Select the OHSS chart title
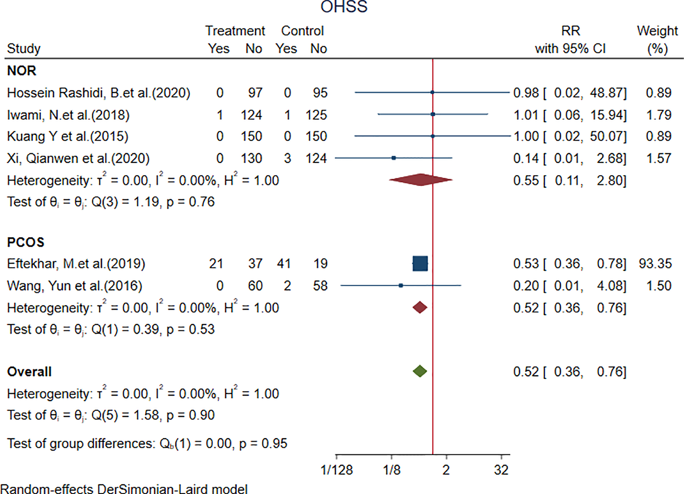684x494 pixels. (344, 7)
